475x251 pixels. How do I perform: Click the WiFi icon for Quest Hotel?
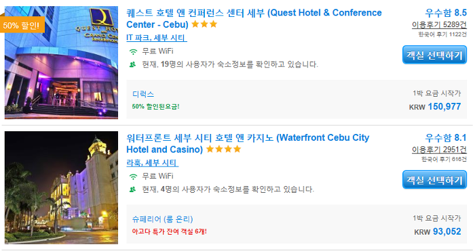coord(133,51)
